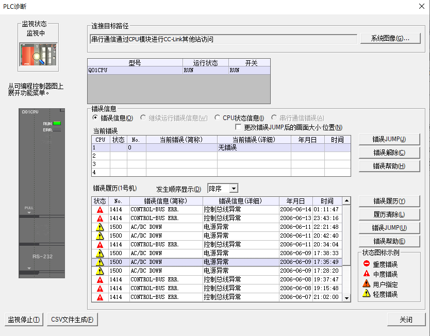Viewport: 430px width, 336px height.
Task: Click the yellow warning icon for 22:21:48 entry
Action: click(100, 227)
